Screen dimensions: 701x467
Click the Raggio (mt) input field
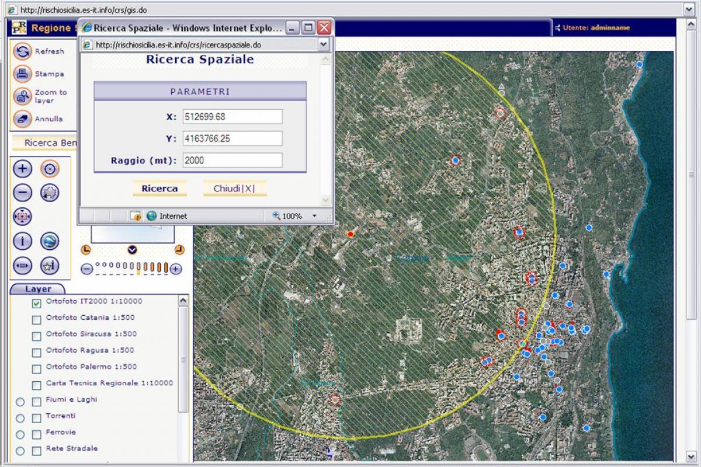point(232,160)
